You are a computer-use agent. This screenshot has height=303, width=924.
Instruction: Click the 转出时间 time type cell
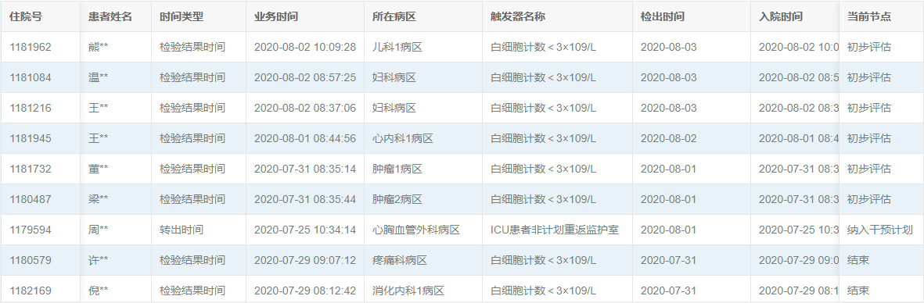pyautogui.click(x=182, y=230)
